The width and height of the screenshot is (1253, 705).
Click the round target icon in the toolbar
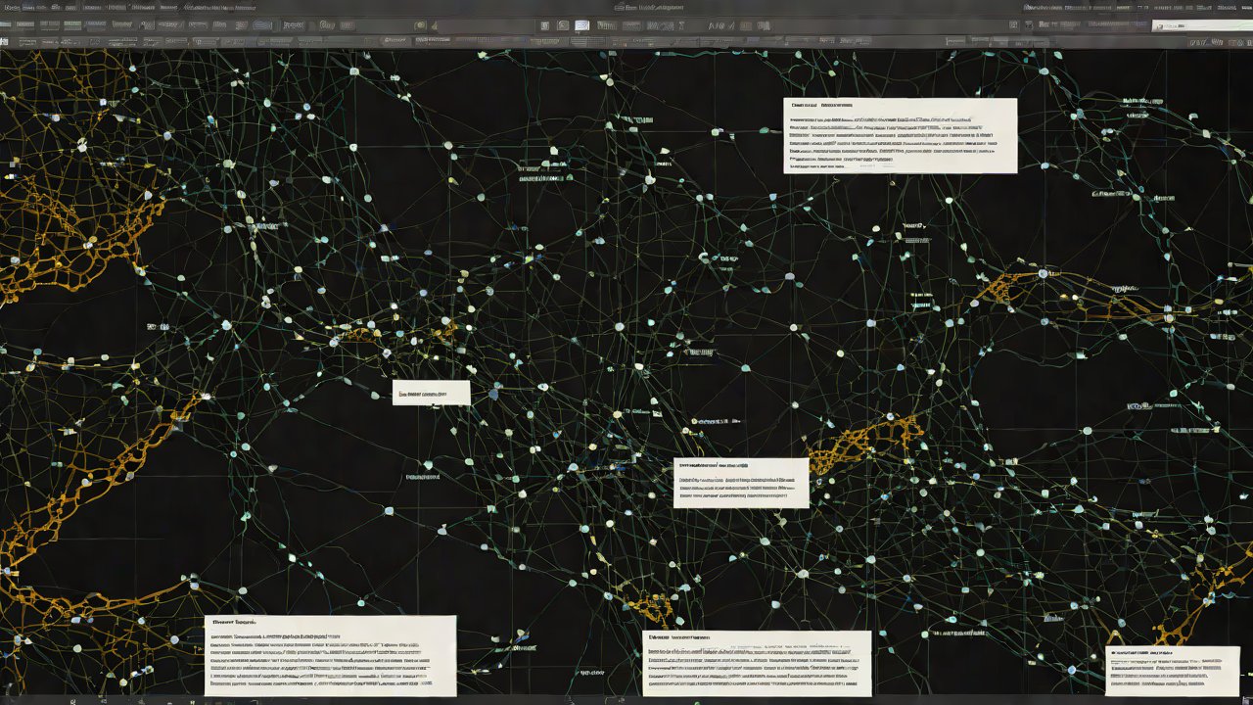[419, 25]
